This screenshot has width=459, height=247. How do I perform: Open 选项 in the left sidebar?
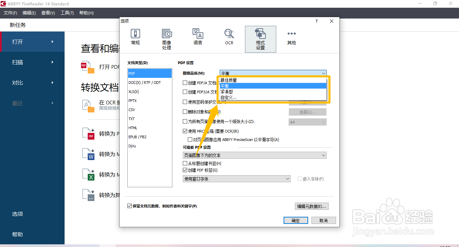17,214
